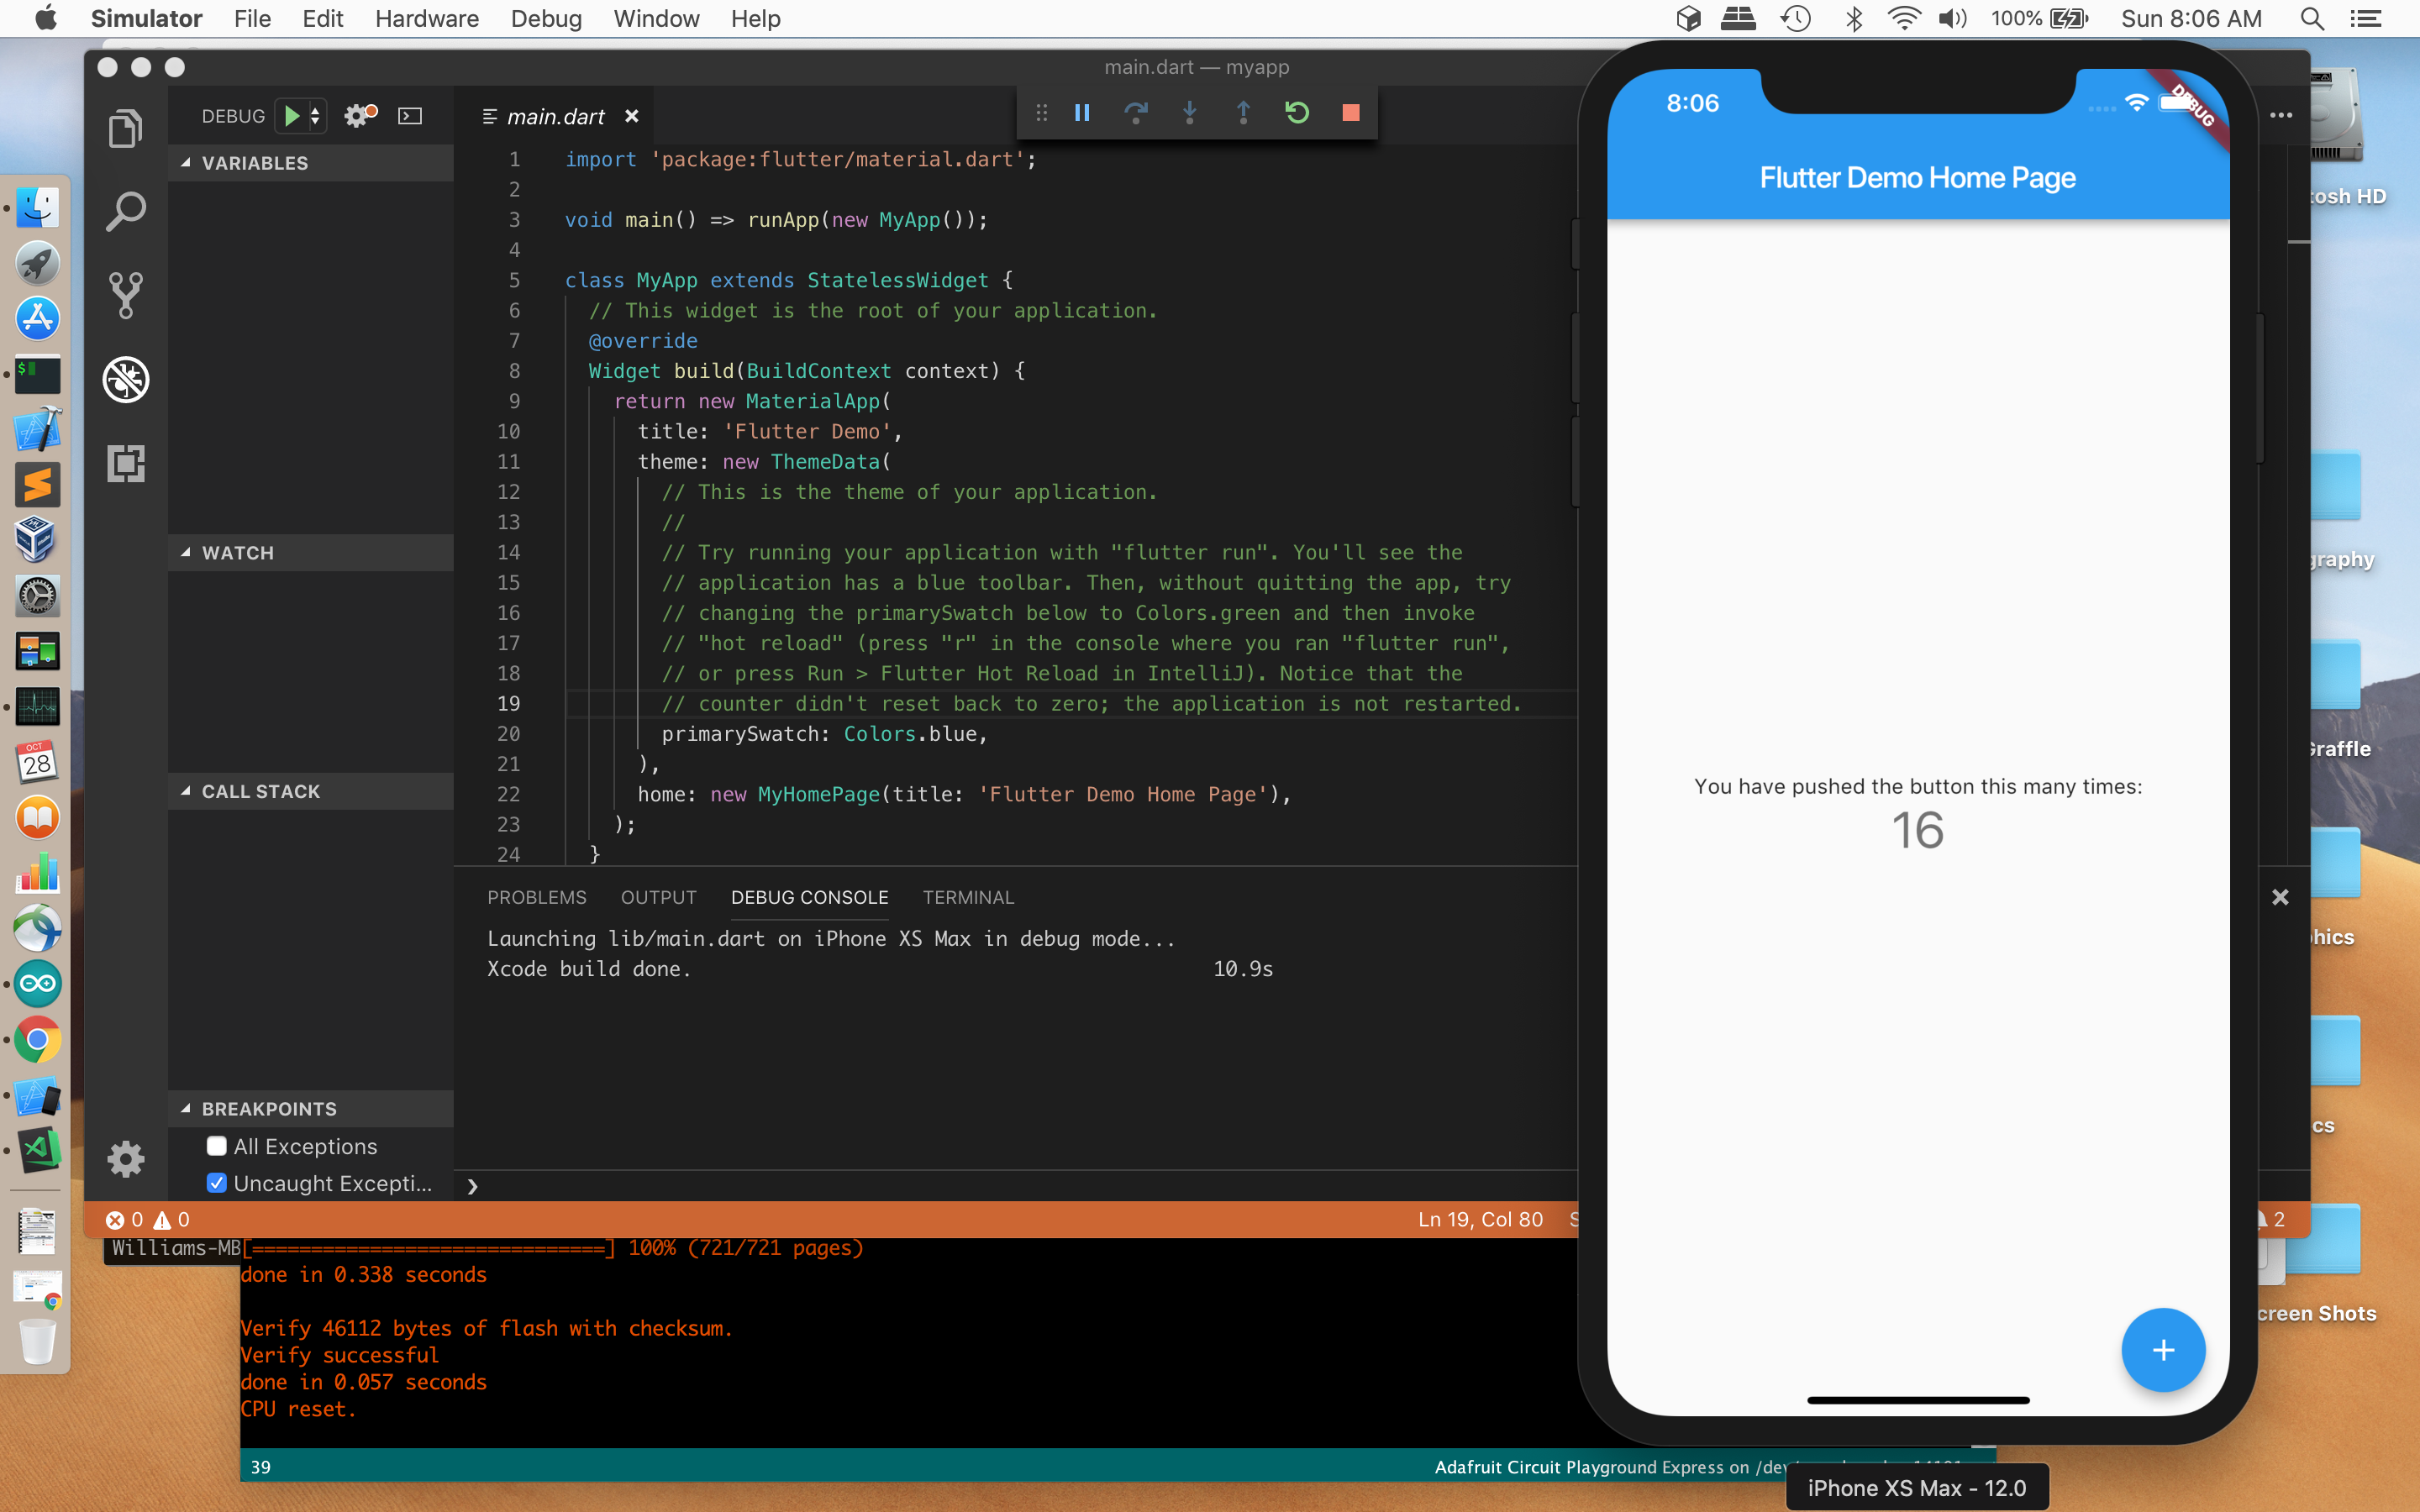The image size is (2420, 1512).
Task: Open the Notification Center icon
Action: coord(2365,18)
